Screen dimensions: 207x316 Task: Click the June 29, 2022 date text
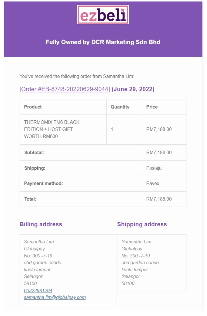click(x=133, y=89)
